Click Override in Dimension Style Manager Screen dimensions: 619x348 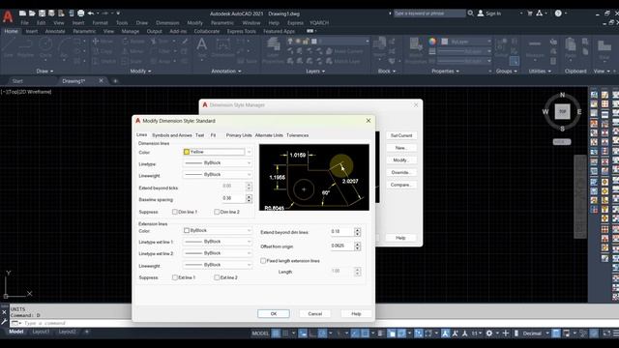(401, 172)
